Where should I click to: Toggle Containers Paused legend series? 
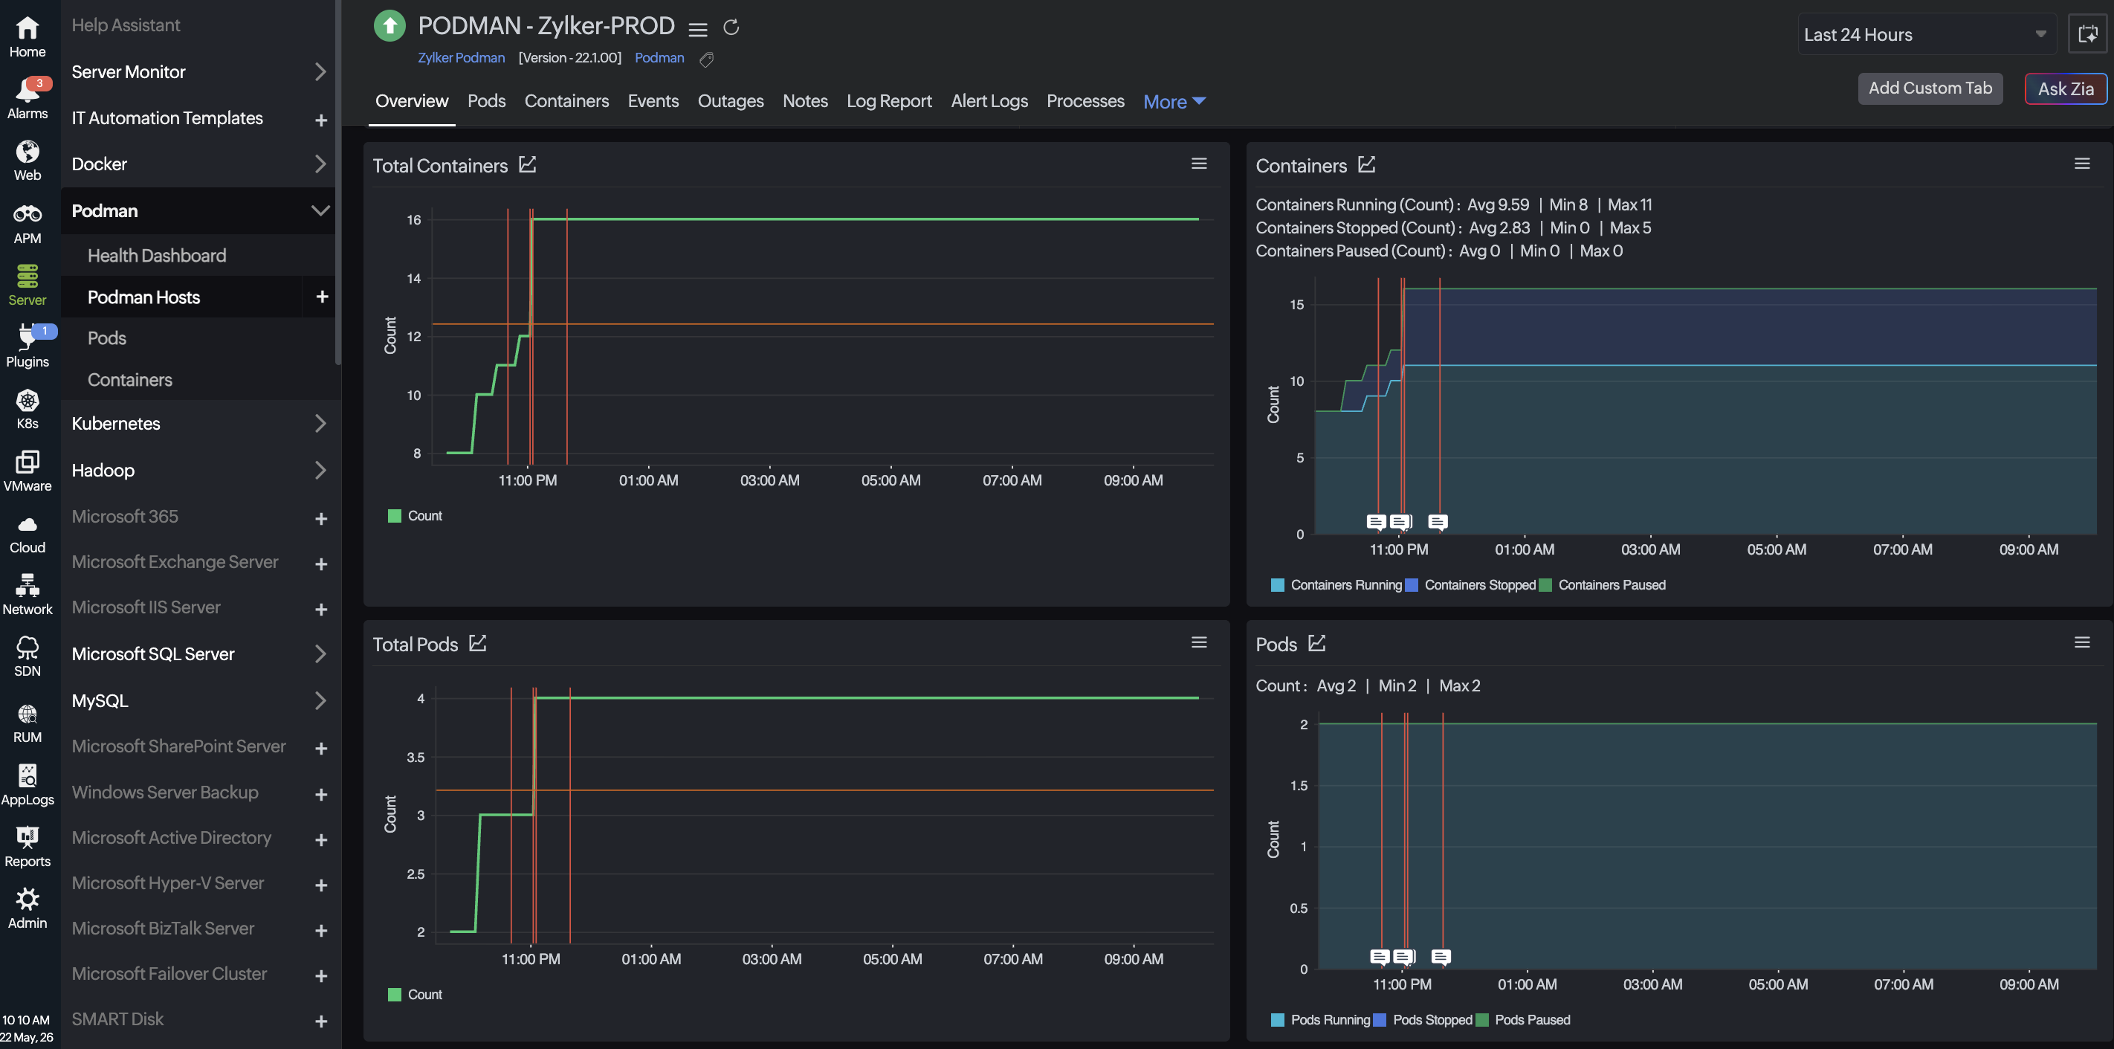tap(1603, 585)
